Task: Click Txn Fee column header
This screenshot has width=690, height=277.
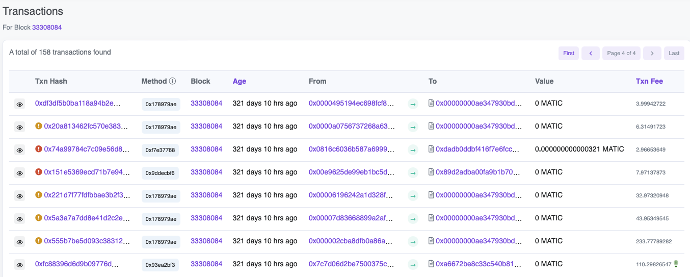Action: pos(649,81)
